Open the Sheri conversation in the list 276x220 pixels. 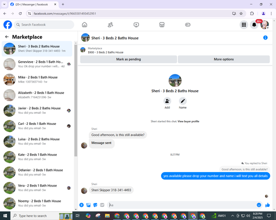(37, 48)
